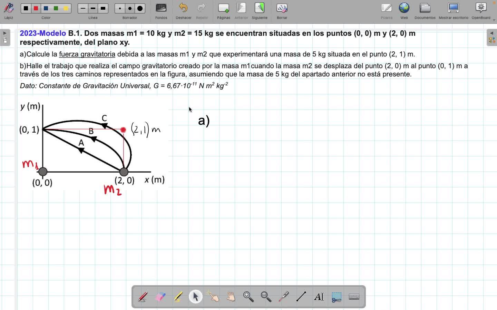Open the Documentos library
This screenshot has height=310, width=497.
(x=425, y=11)
